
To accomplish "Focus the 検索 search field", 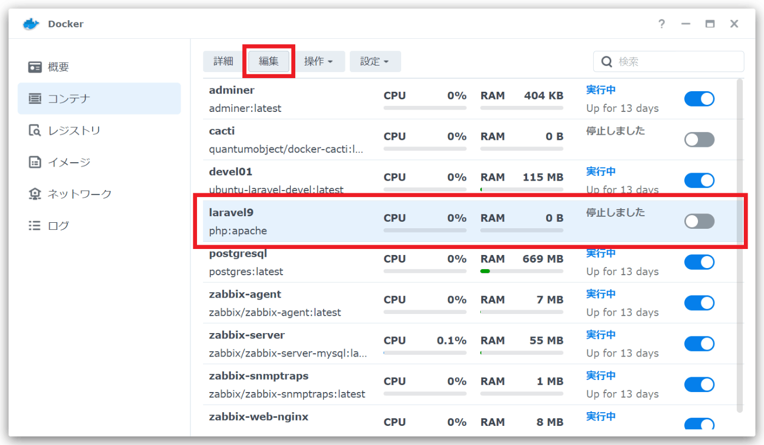I will tap(668, 62).
